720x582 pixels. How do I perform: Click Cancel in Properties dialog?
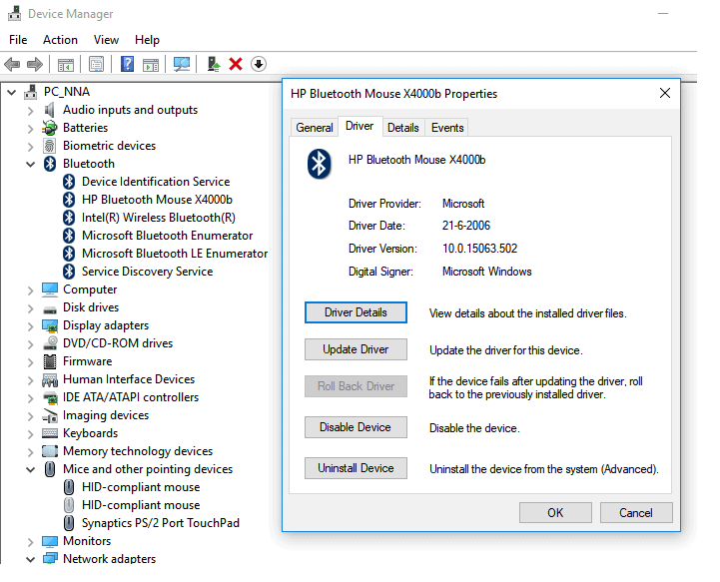pyautogui.click(x=636, y=513)
